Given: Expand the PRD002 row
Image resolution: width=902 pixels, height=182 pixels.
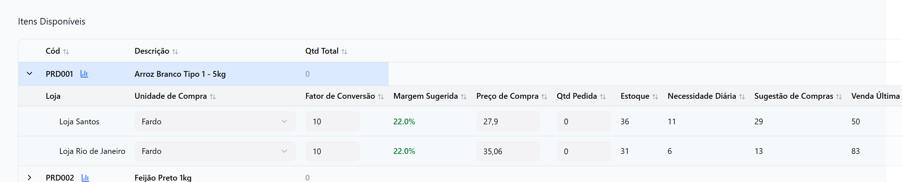Looking at the screenshot, I should [30, 178].
